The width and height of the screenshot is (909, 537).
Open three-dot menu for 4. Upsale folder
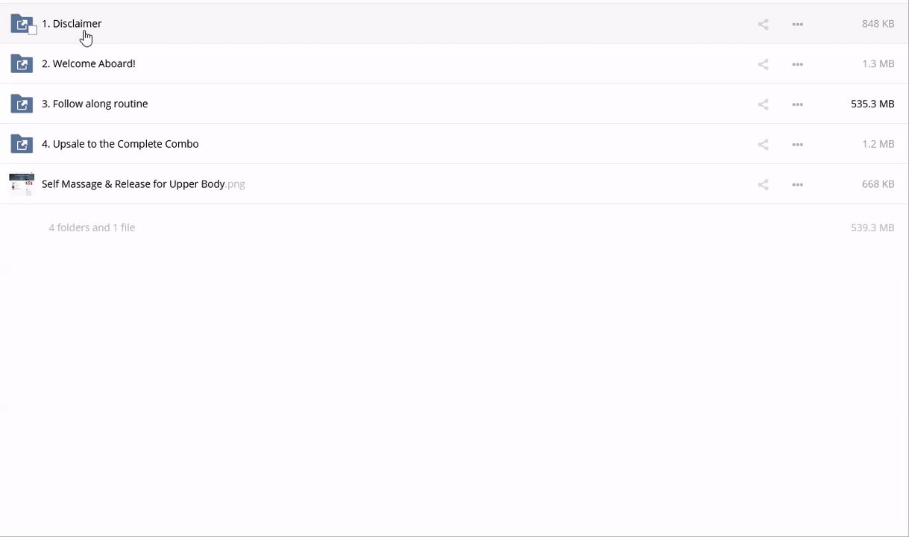click(x=797, y=145)
